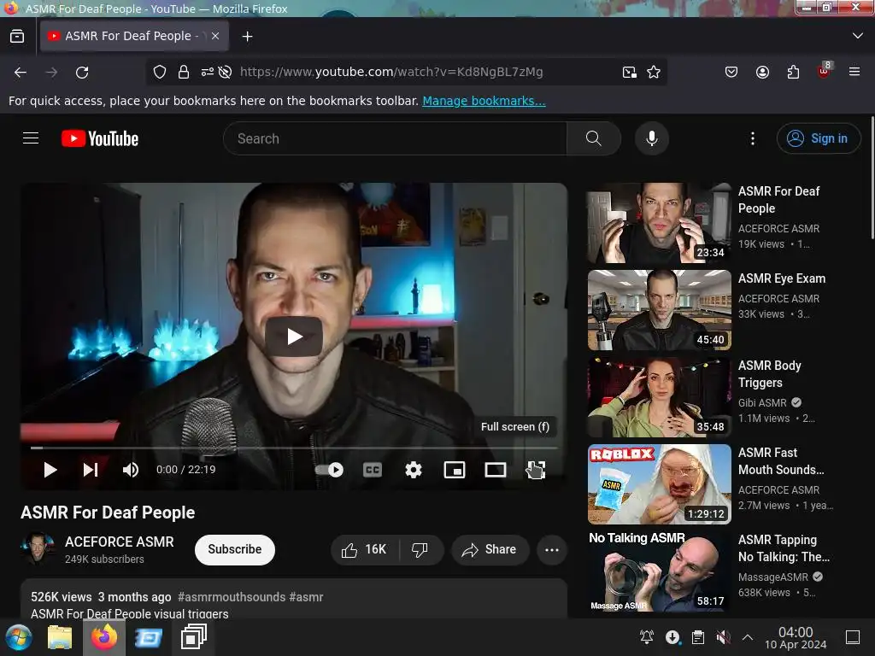Image resolution: width=875 pixels, height=656 pixels.
Task: Open the Start menu
Action: 19,637
